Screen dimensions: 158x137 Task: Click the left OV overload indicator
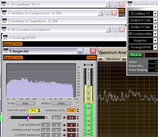(x=85, y=65)
